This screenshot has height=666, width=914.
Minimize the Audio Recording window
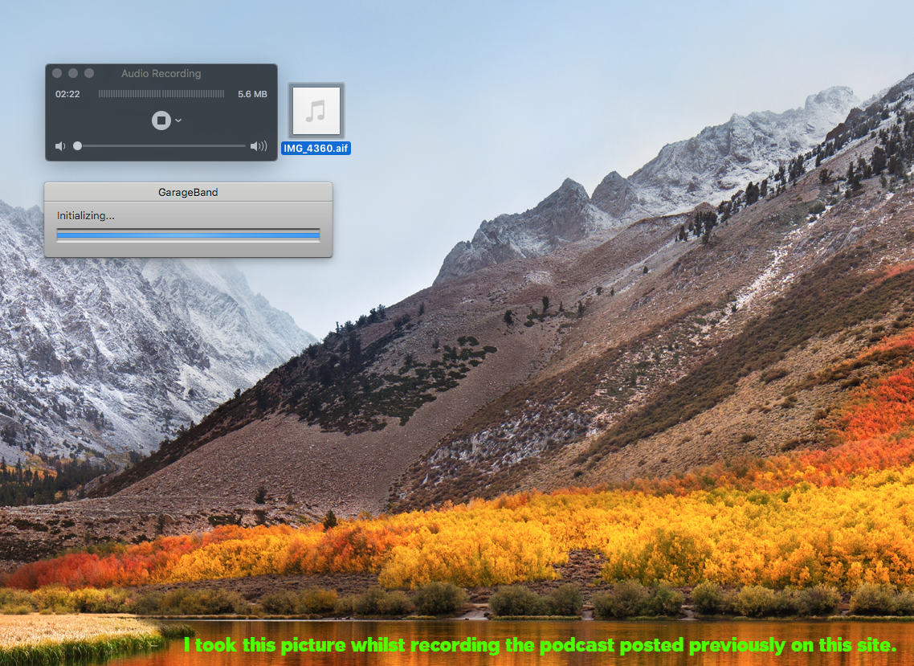[73, 73]
